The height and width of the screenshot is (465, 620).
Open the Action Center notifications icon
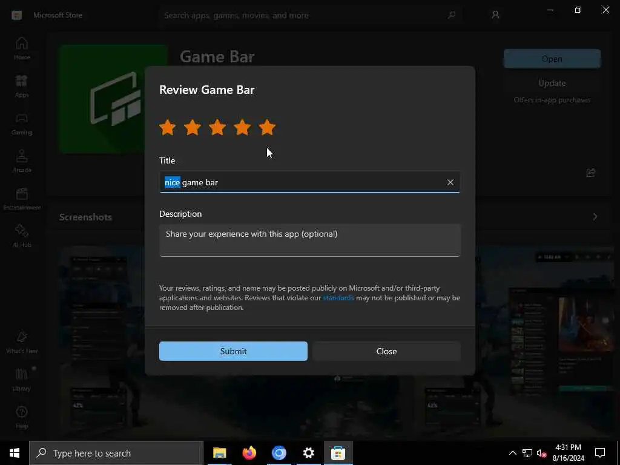pos(600,453)
